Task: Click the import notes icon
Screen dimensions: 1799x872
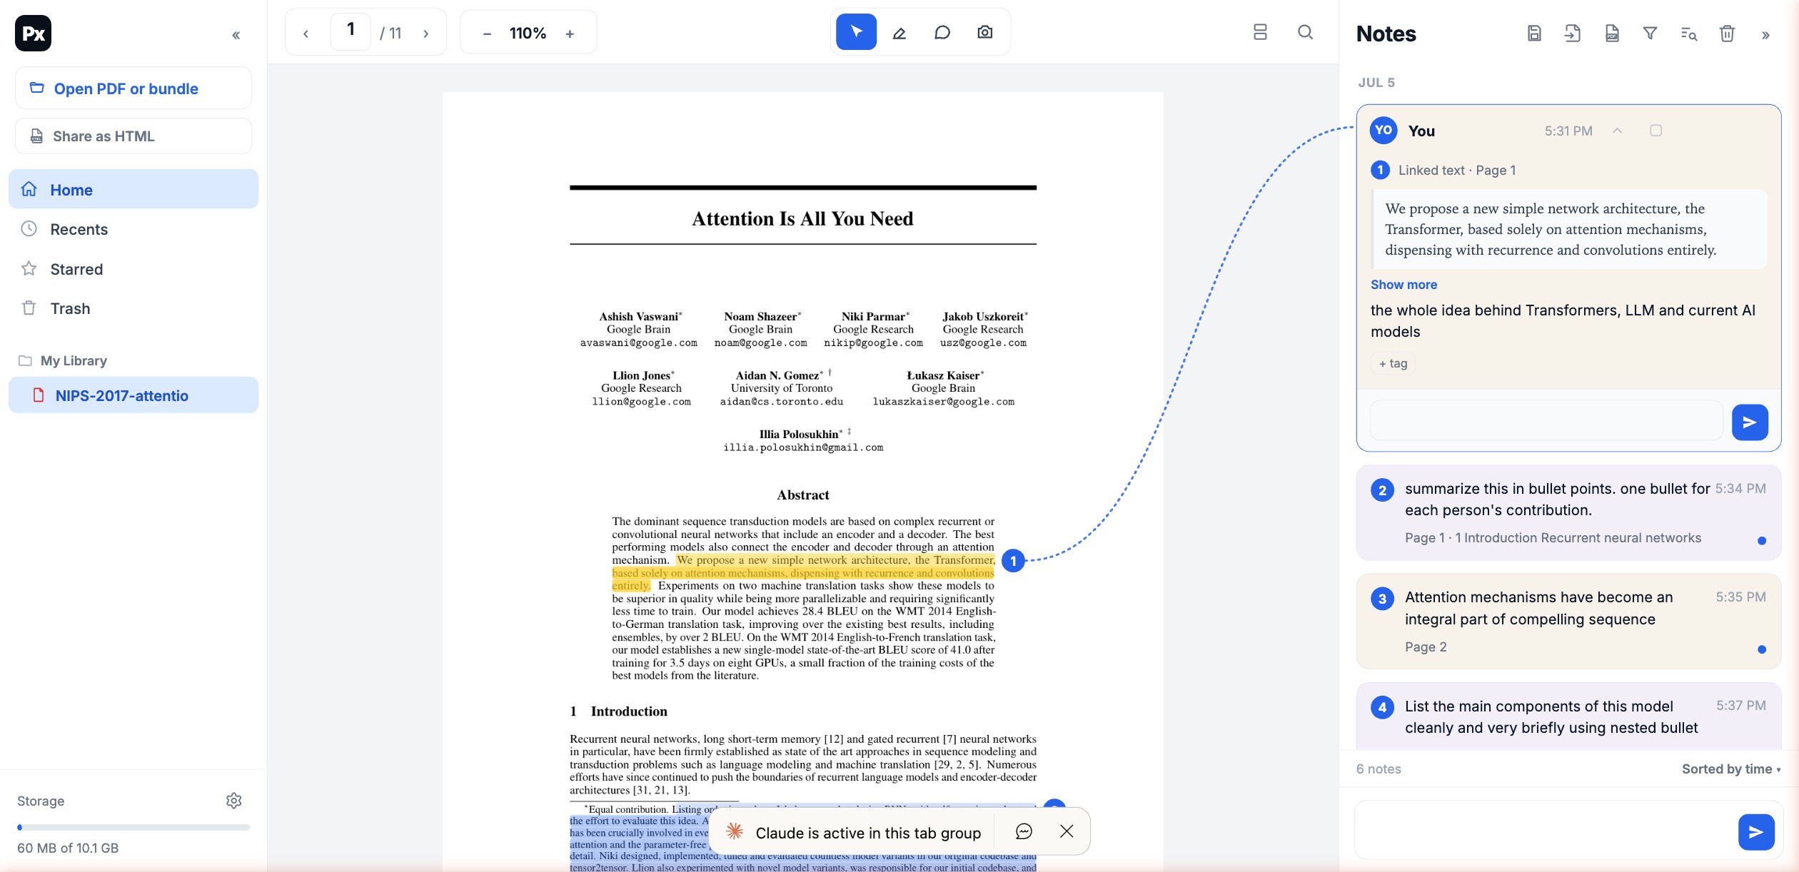Action: click(x=1572, y=34)
